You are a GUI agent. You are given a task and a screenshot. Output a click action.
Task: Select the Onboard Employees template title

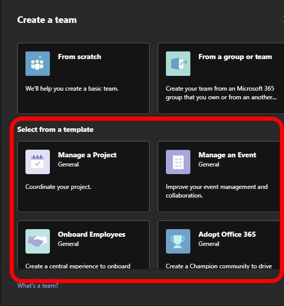pos(92,235)
